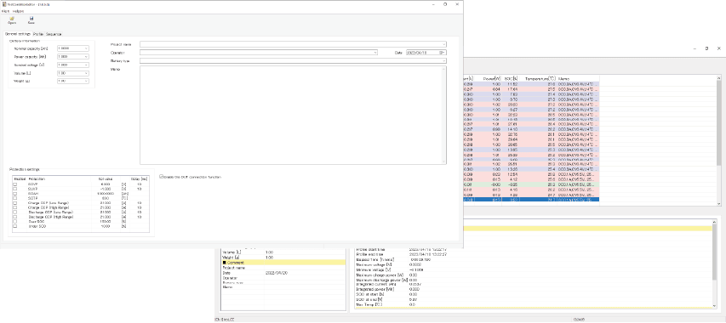Viewport: 726px width, 323px height.
Task: Click Power column header in back window
Action: pyautogui.click(x=491, y=78)
